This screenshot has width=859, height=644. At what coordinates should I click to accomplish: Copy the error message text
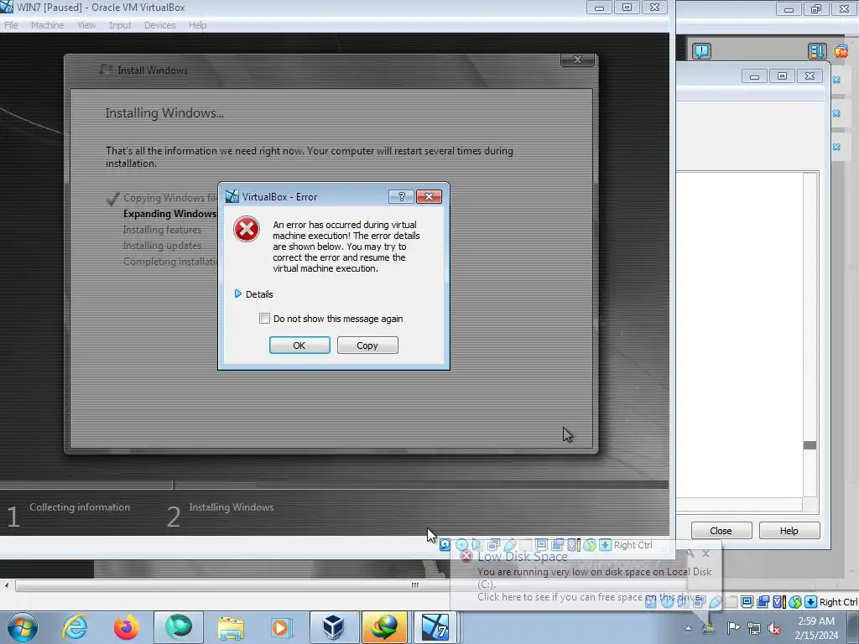367,345
